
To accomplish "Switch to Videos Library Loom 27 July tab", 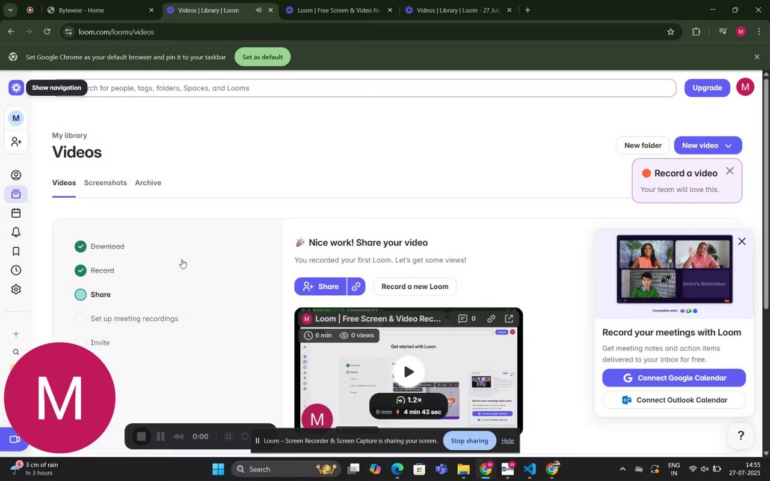I will click(458, 10).
